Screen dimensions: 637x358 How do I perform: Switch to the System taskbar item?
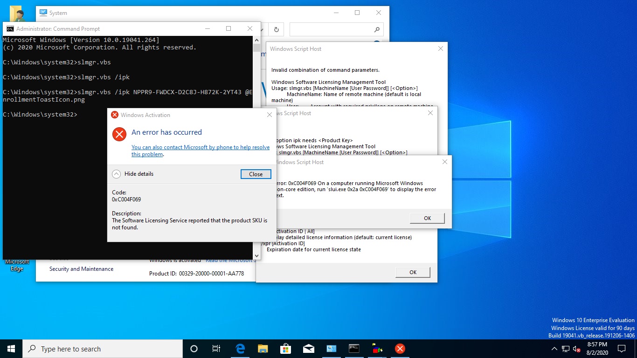[x=331, y=349]
